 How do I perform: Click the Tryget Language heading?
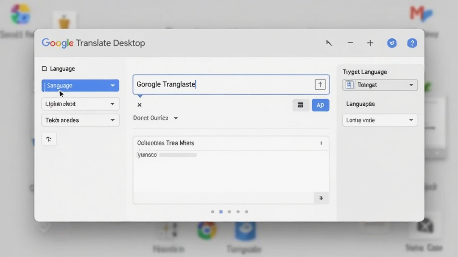pyautogui.click(x=365, y=72)
